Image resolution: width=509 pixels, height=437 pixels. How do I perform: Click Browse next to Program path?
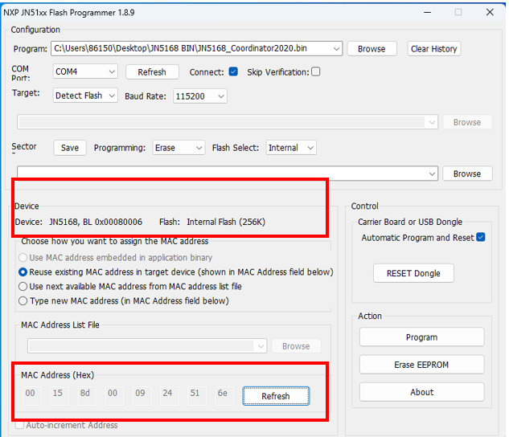coord(371,49)
